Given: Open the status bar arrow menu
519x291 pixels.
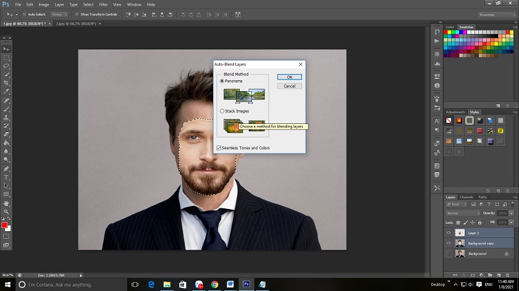Looking at the screenshot, I should click(x=81, y=275).
